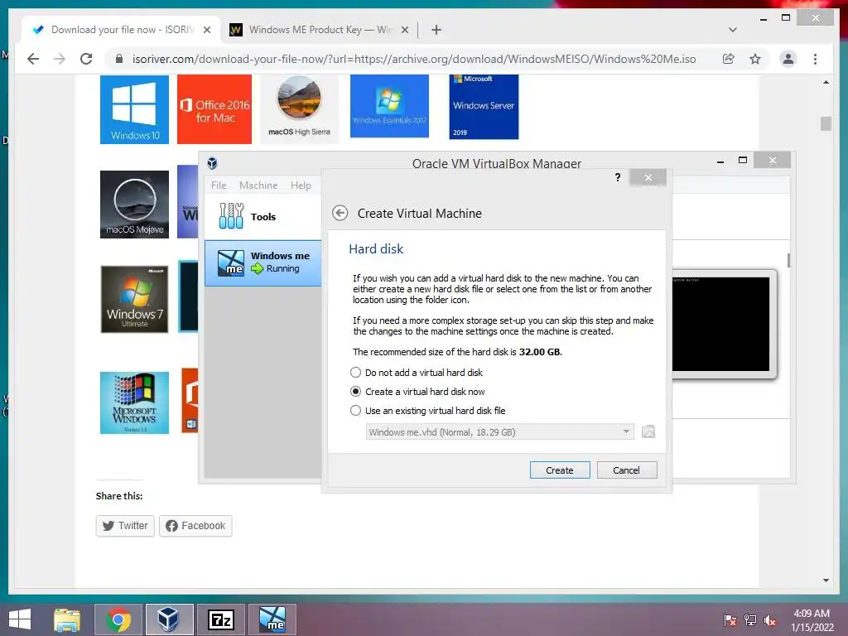
Task: Switch to Chrome in the taskbar
Action: [x=118, y=619]
